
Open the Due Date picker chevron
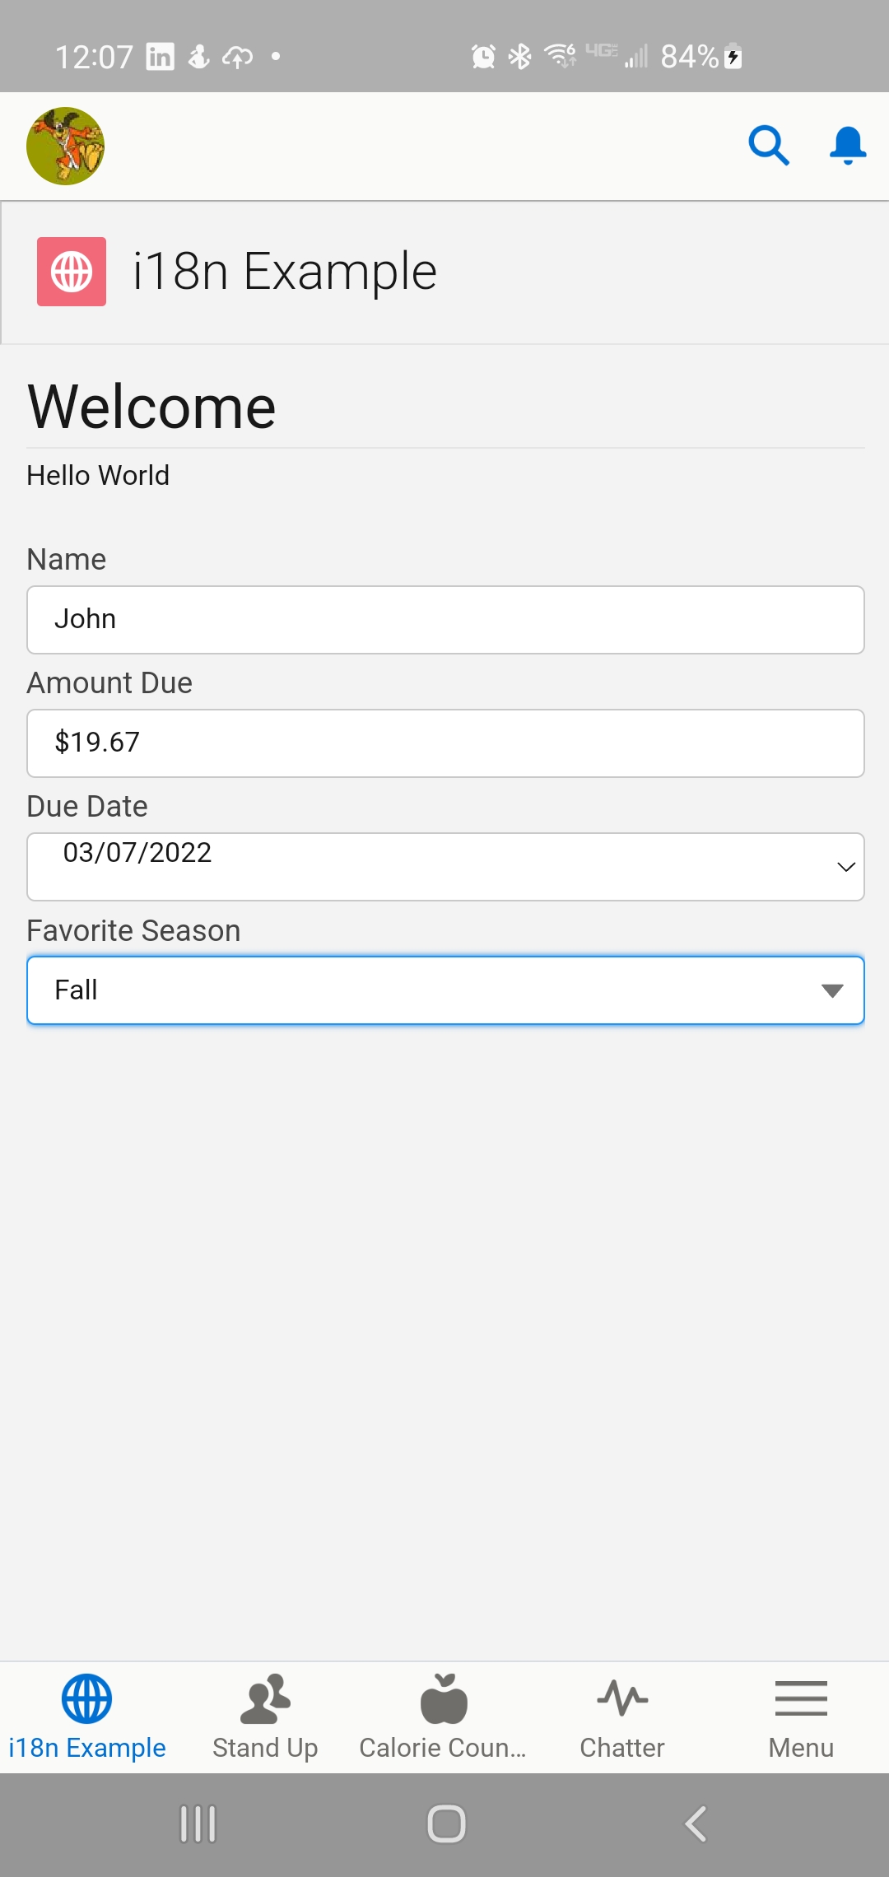[x=845, y=867]
